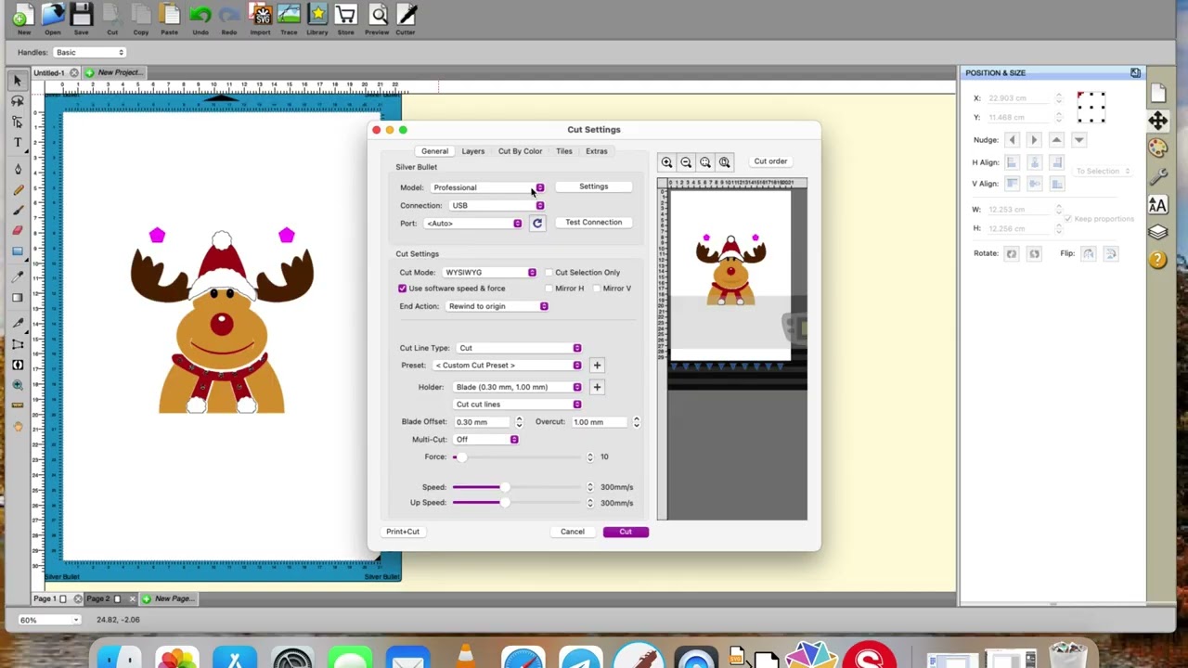Image resolution: width=1188 pixels, height=668 pixels.
Task: Open the Handles dropdown set to Basic
Action: tap(89, 53)
